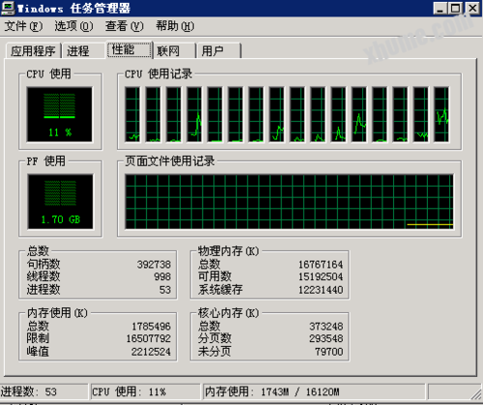The height and width of the screenshot is (405, 483).
Task: Open the 选项(O) menu
Action: click(73, 26)
